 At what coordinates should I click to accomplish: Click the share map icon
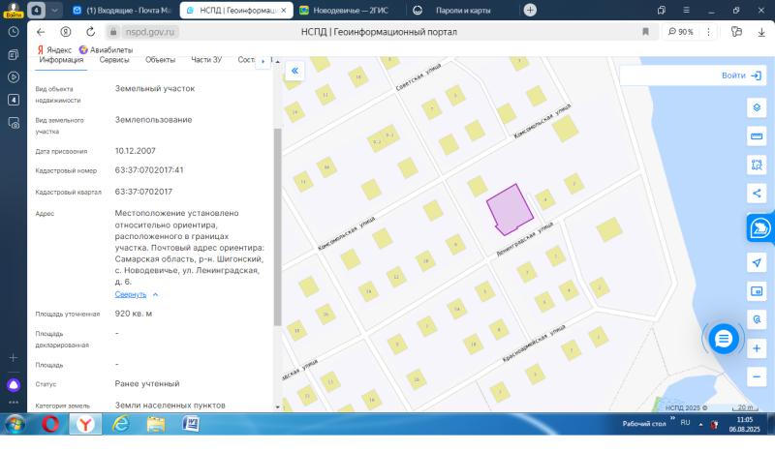click(757, 194)
